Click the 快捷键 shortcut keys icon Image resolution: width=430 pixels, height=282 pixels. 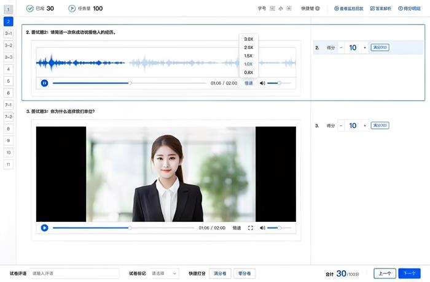click(x=317, y=9)
